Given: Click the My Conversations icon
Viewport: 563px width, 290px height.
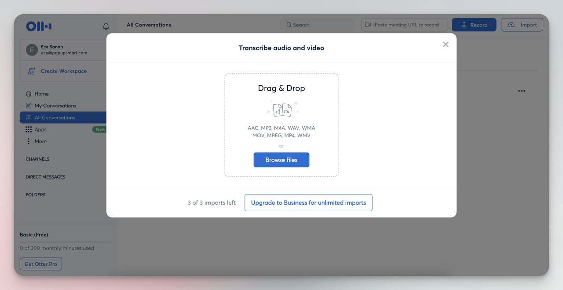Looking at the screenshot, I should tap(29, 106).
